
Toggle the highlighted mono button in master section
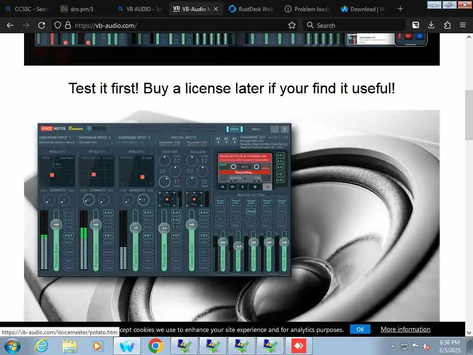coord(251,212)
